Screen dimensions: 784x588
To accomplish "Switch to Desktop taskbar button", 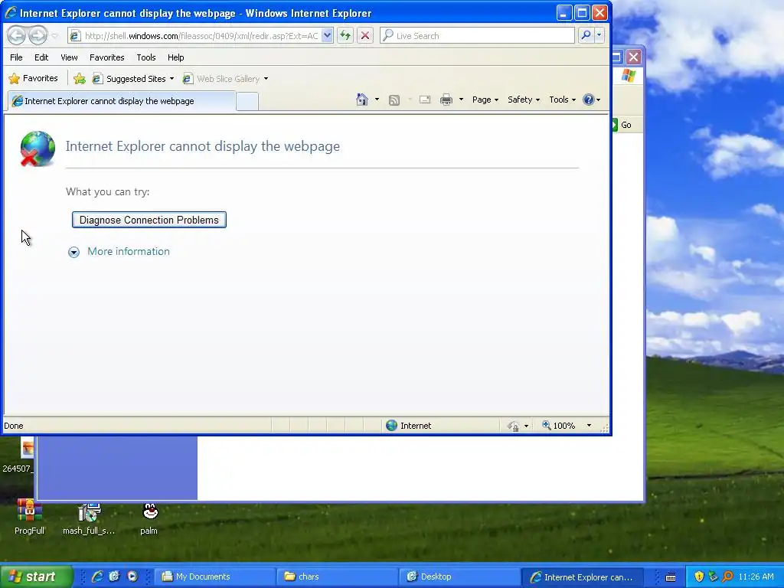I will (x=459, y=577).
